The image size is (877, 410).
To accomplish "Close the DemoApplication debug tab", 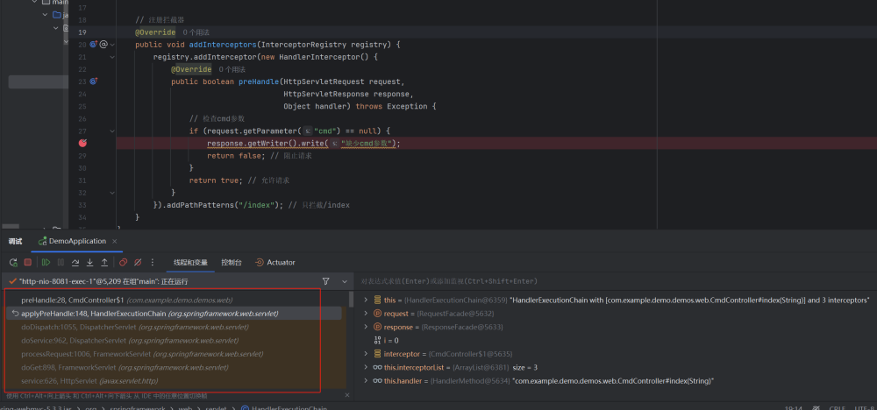I will [x=115, y=241].
